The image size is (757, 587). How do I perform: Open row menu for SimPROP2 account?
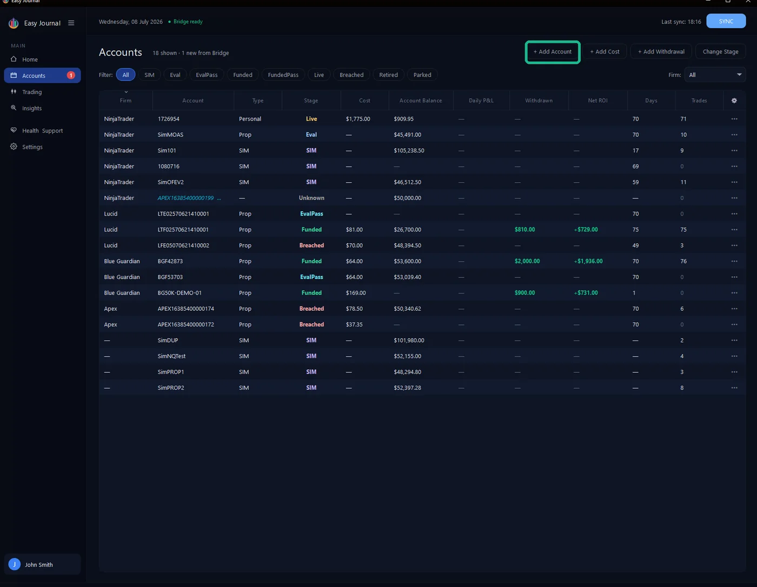(x=734, y=388)
